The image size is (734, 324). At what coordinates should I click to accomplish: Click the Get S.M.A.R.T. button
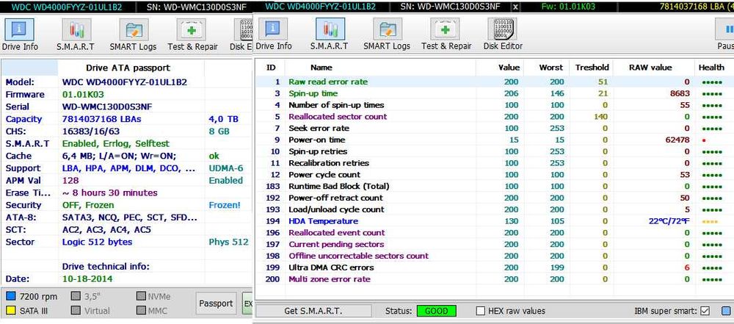313,311
